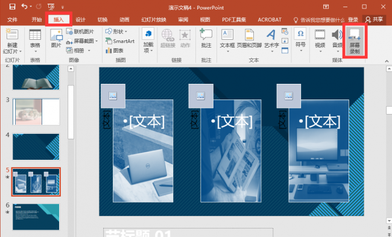Insert a SmartArt graphic
This screenshot has width=392, height=237.
(x=120, y=41)
